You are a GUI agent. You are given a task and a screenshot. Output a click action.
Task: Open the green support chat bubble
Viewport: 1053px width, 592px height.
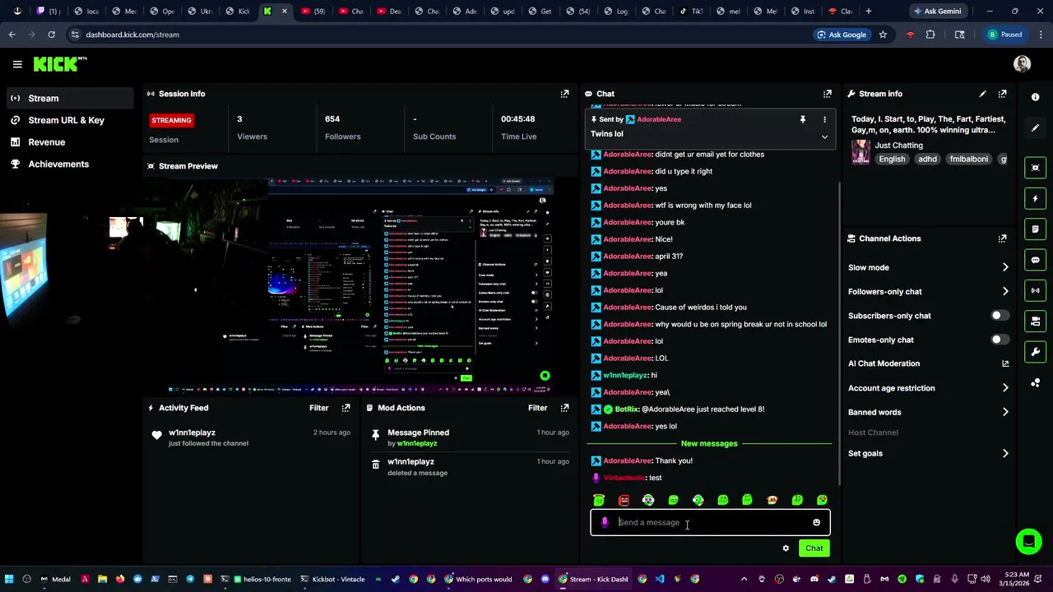(1028, 541)
